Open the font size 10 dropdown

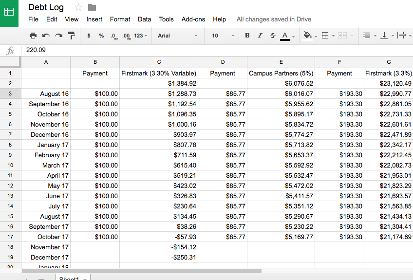point(223,36)
